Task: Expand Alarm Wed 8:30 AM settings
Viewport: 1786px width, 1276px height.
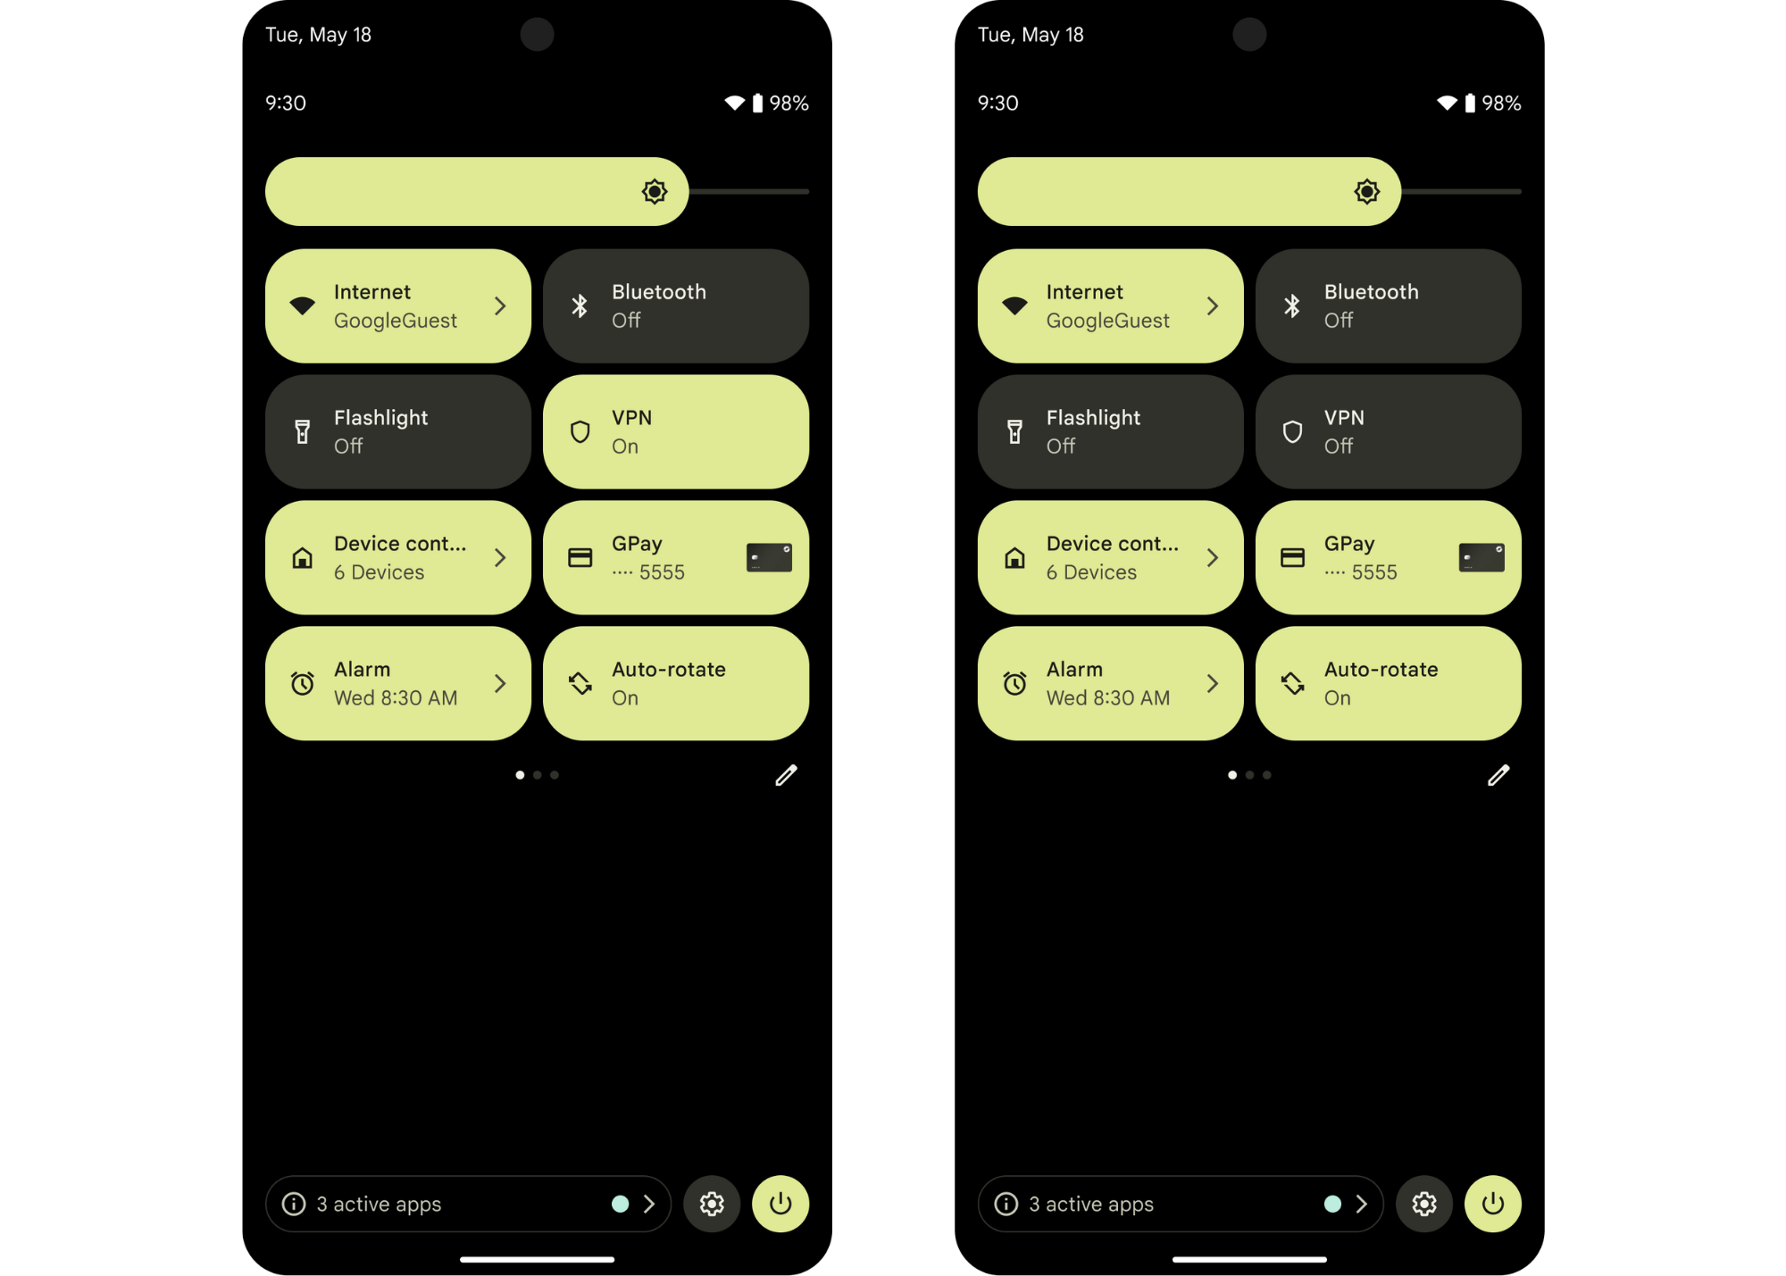Action: 500,682
